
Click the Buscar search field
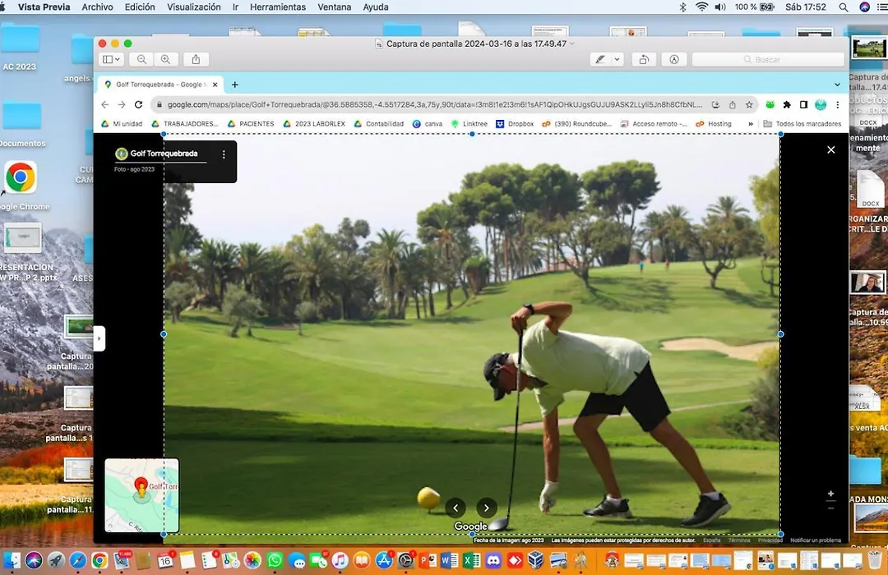(768, 59)
